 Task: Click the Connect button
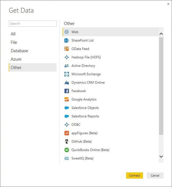click(135, 175)
